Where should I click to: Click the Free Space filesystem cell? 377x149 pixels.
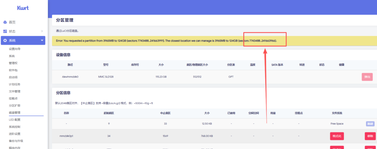click(x=337, y=124)
